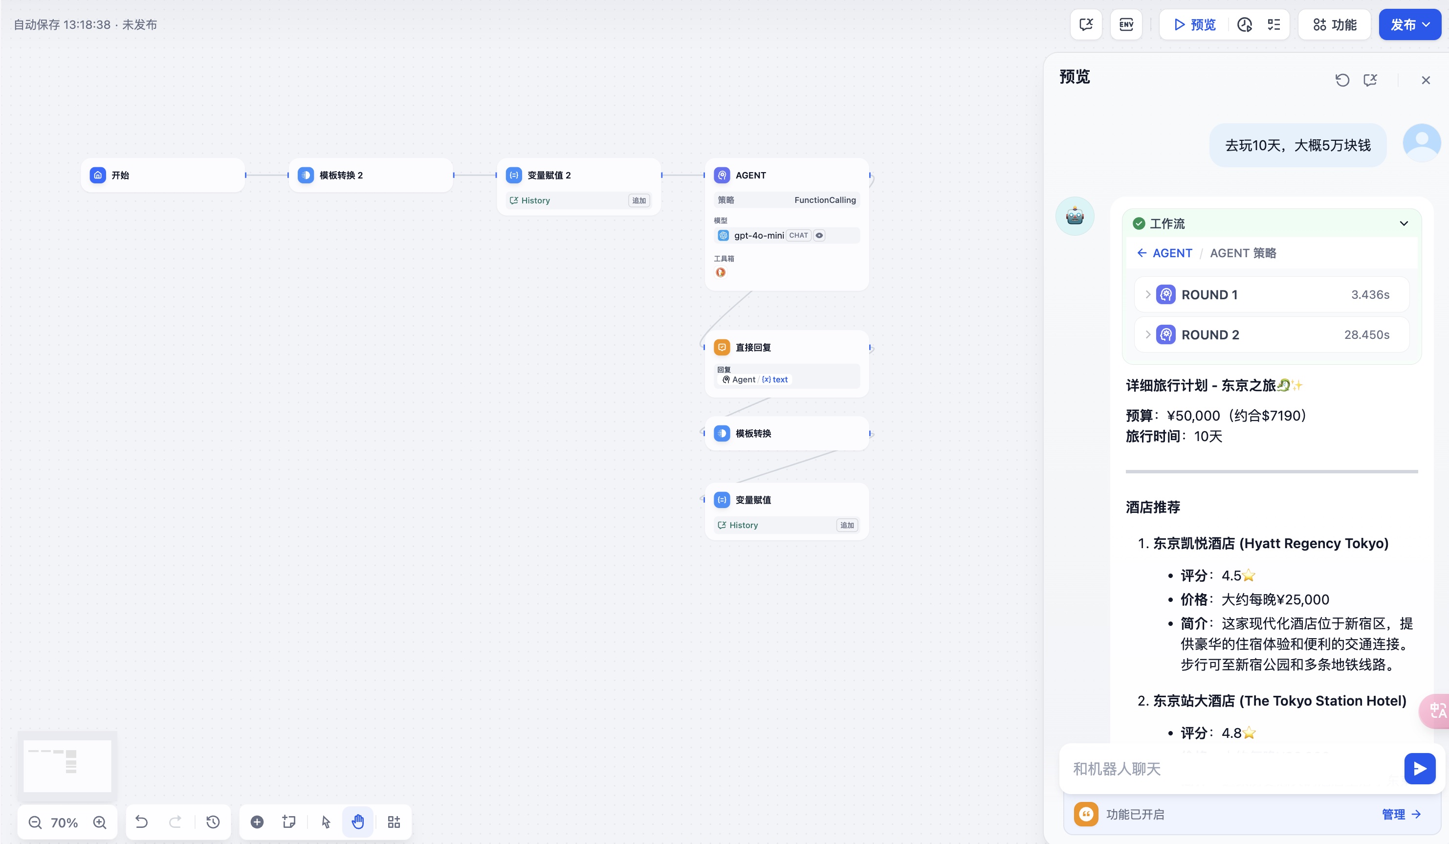This screenshot has height=844, width=1449.
Task: Click the add node plus icon
Action: pyautogui.click(x=257, y=822)
